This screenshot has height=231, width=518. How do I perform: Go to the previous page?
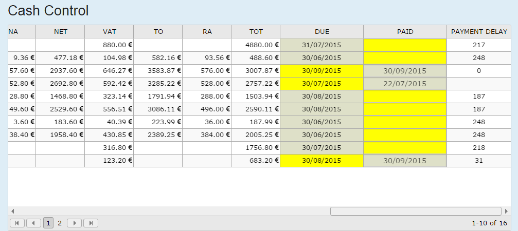click(x=33, y=223)
